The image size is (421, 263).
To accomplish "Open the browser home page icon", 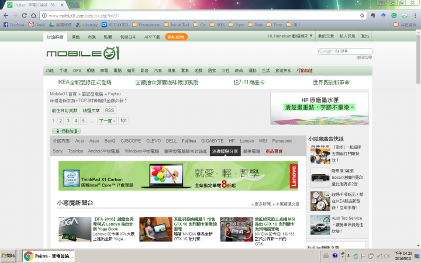I will pyautogui.click(x=33, y=16).
